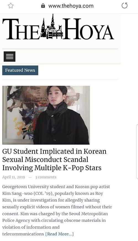This screenshot has width=138, height=241.
Task: Follow the [Read More...] link
Action: [60, 234]
